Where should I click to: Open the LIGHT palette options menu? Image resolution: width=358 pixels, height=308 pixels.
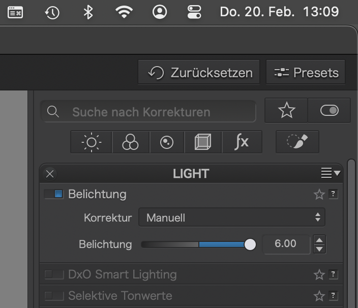pos(331,173)
